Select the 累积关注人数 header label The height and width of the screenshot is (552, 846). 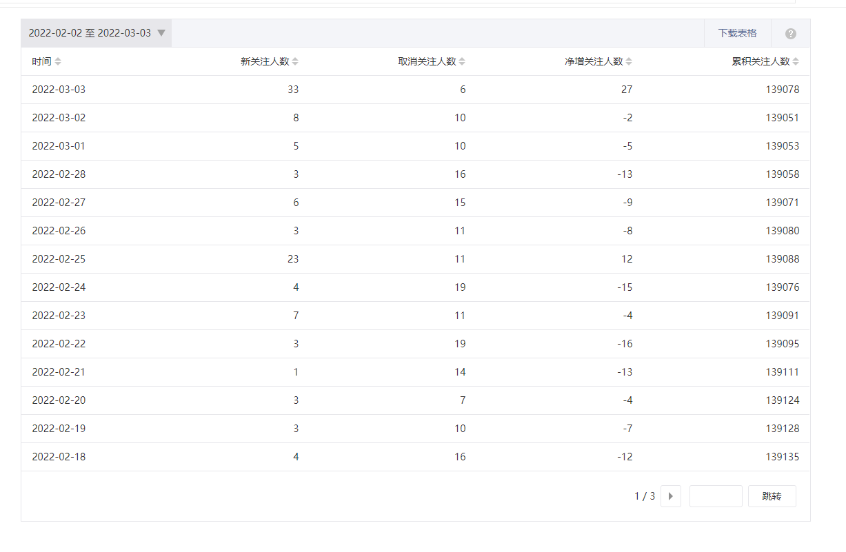click(x=761, y=61)
